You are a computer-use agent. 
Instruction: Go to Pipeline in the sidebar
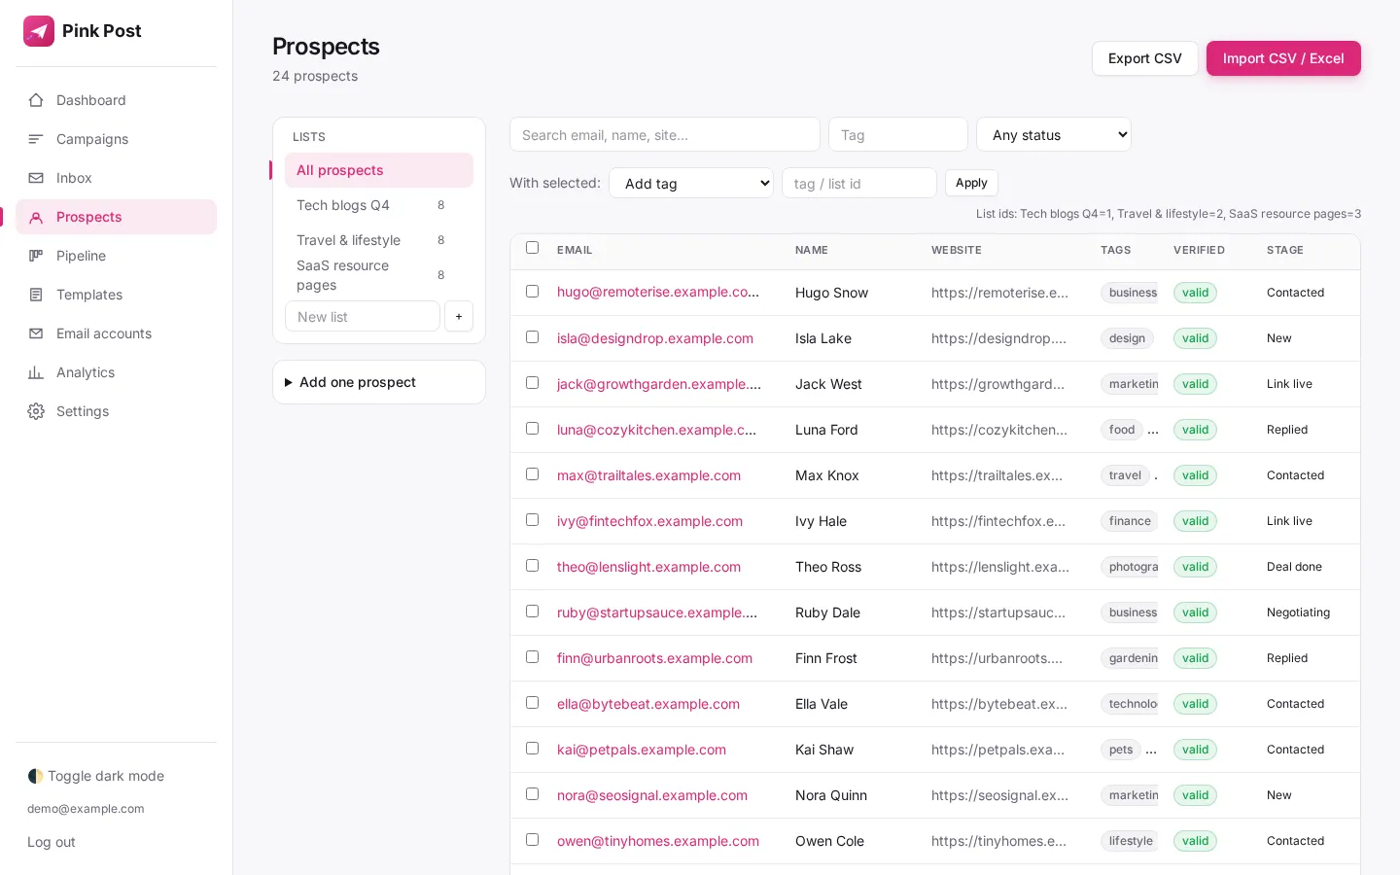click(x=116, y=256)
